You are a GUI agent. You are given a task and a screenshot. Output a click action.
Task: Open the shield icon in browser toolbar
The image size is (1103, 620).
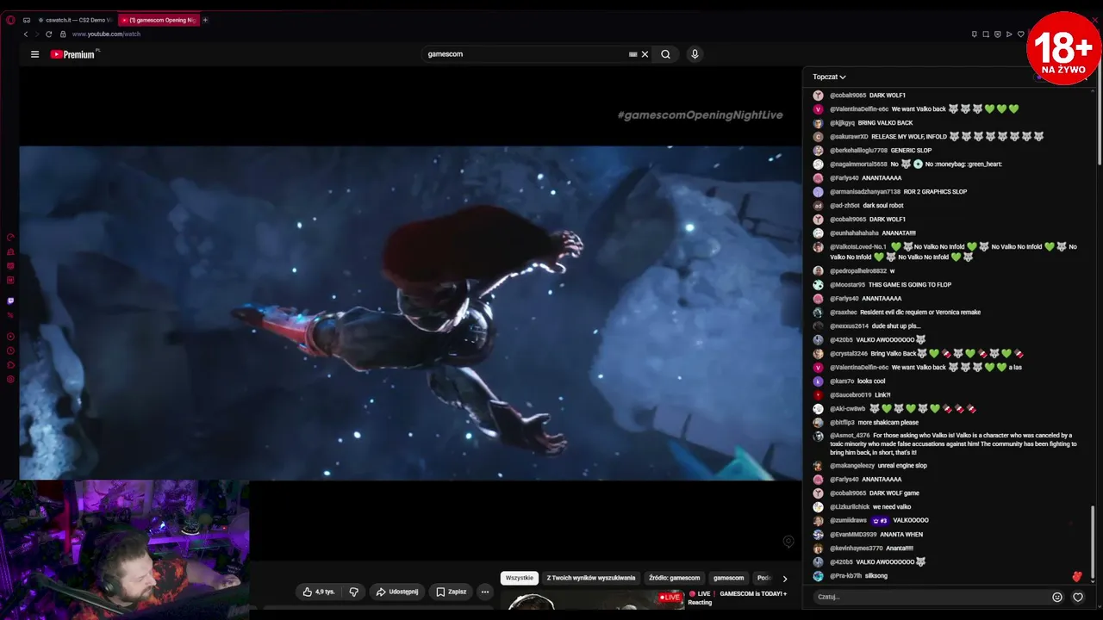click(x=997, y=34)
